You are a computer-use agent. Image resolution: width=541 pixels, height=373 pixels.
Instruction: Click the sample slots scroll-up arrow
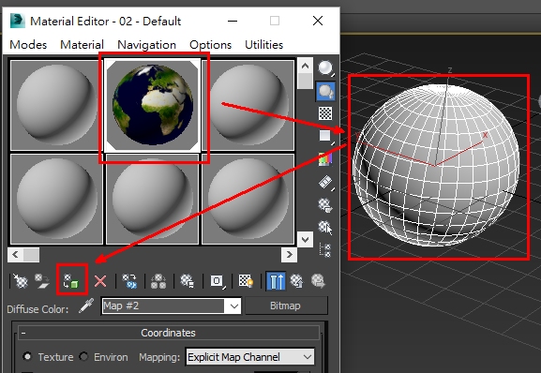(305, 66)
